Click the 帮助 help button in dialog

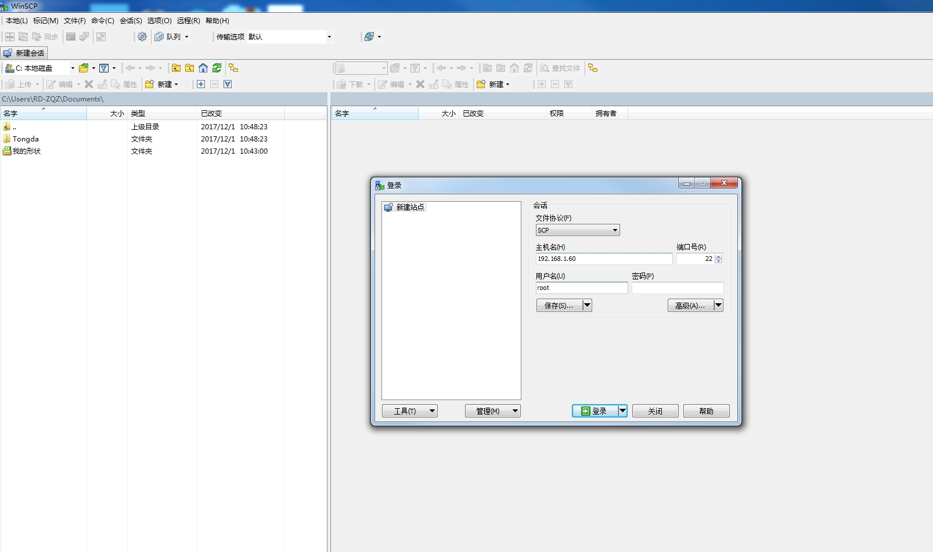click(707, 411)
